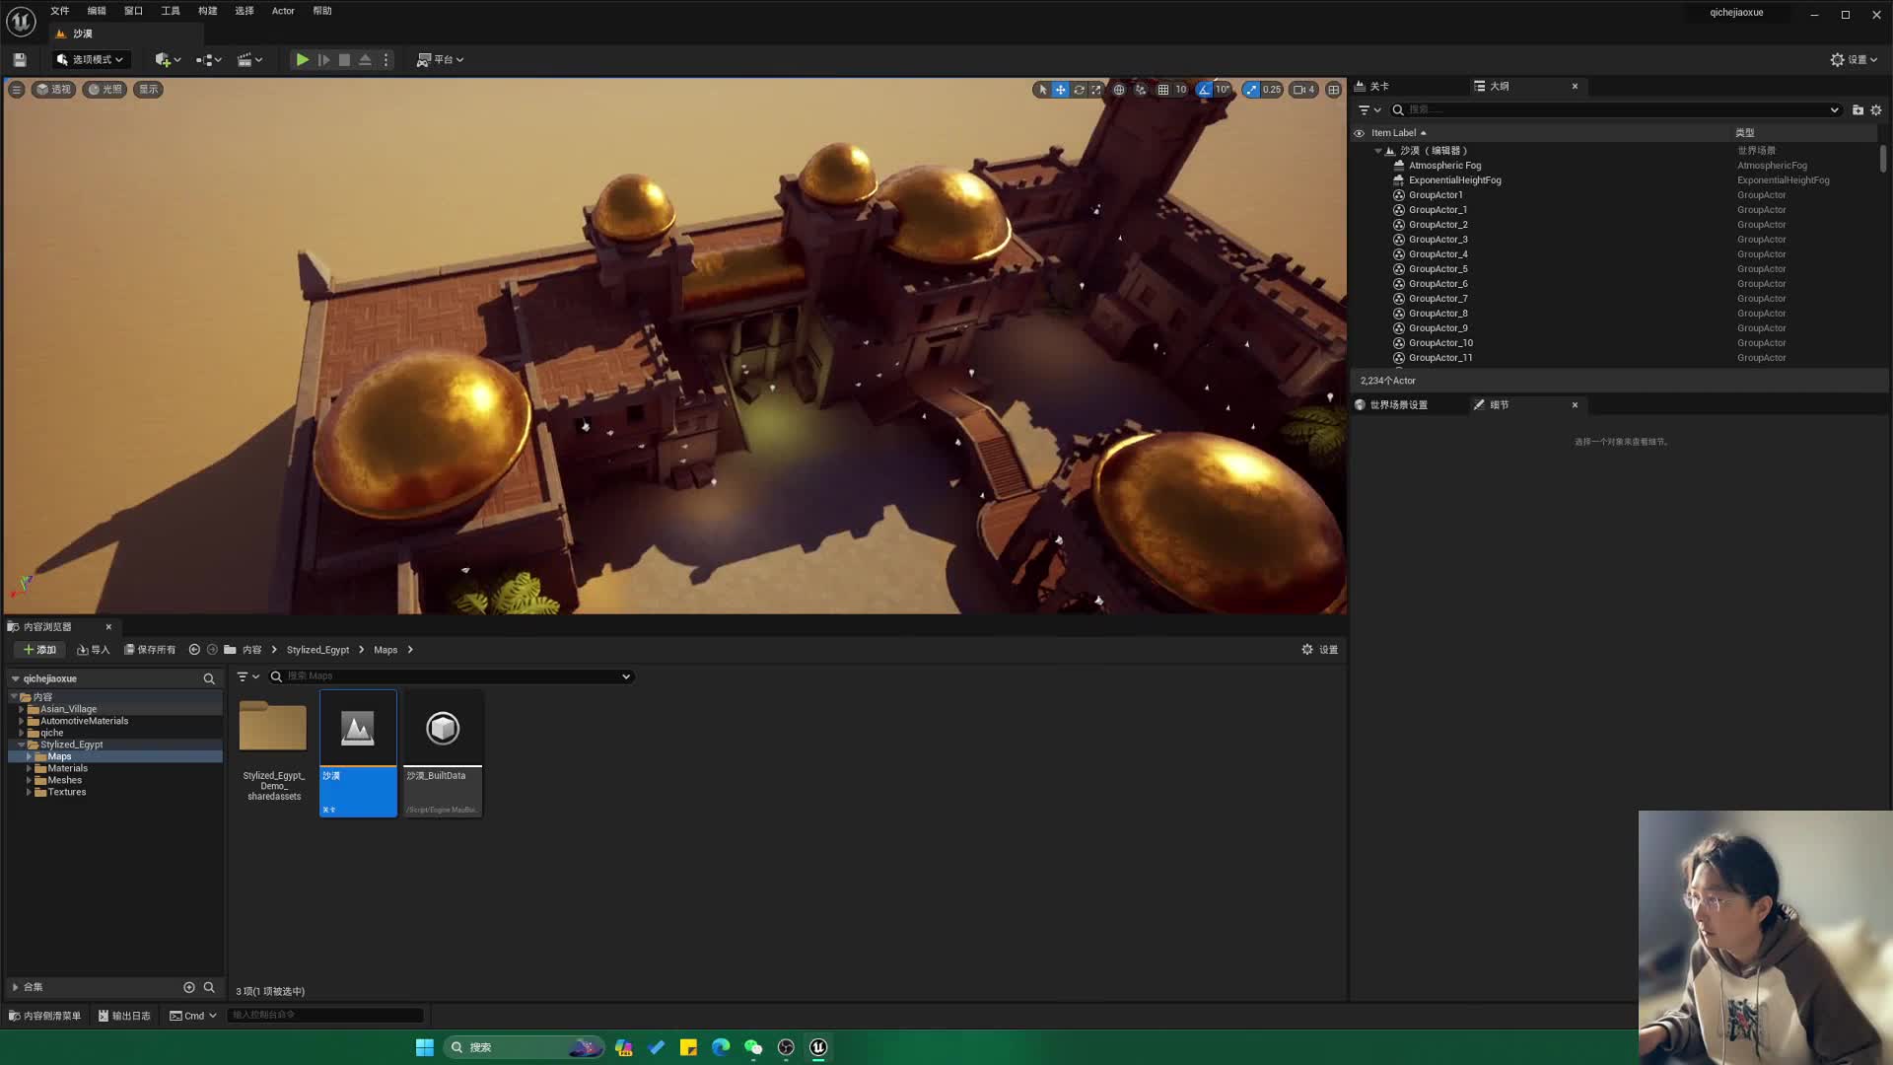Start play in editor with green play button
Viewport: 1893px width, 1065px height.
[303, 60]
